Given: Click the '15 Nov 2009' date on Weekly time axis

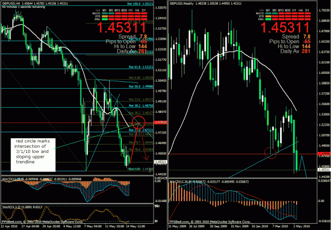Looking at the screenshot, I should coord(239,226).
